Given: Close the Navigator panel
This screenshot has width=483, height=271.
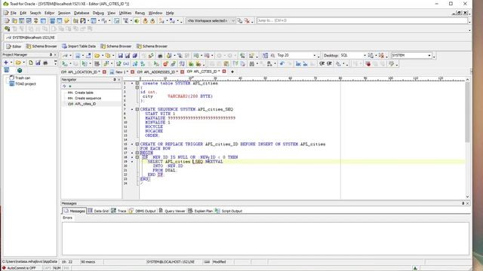Looking at the screenshot, I should pos(119,80).
